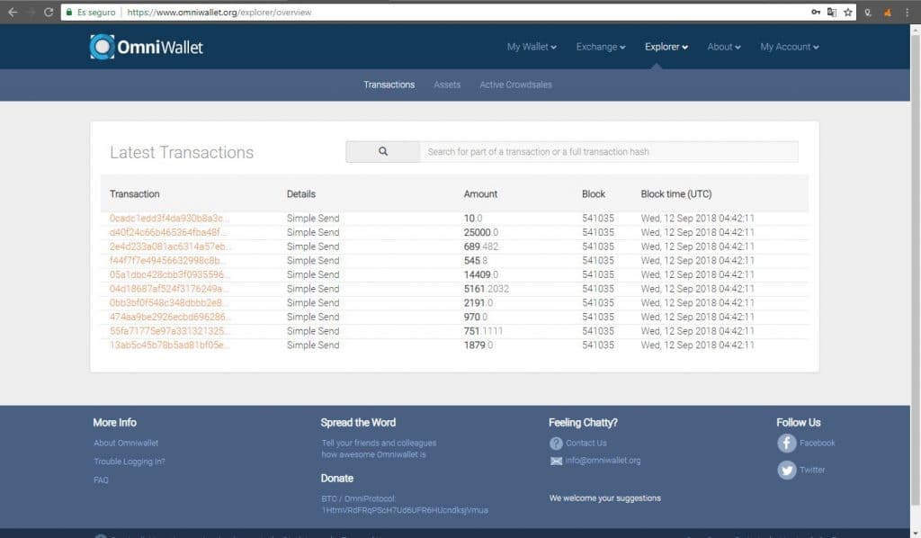Click the OmniWallet logo icon
Screen dimensions: 921x538
point(103,47)
